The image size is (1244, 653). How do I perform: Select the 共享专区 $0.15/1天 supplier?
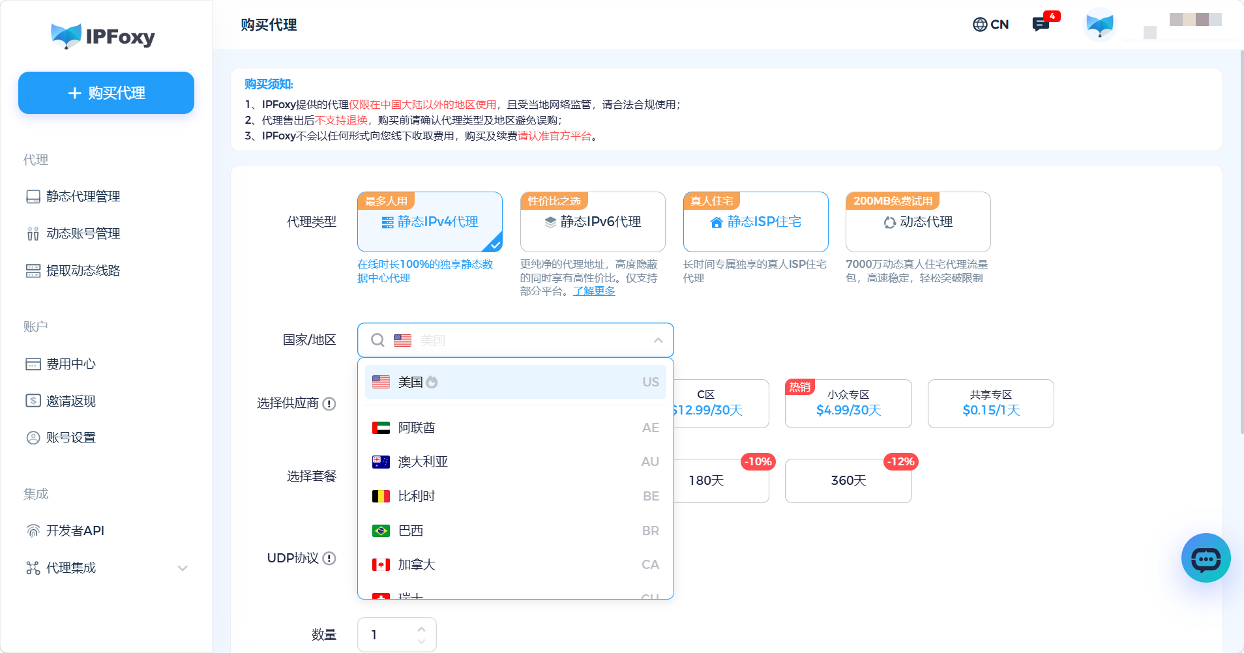click(x=991, y=403)
